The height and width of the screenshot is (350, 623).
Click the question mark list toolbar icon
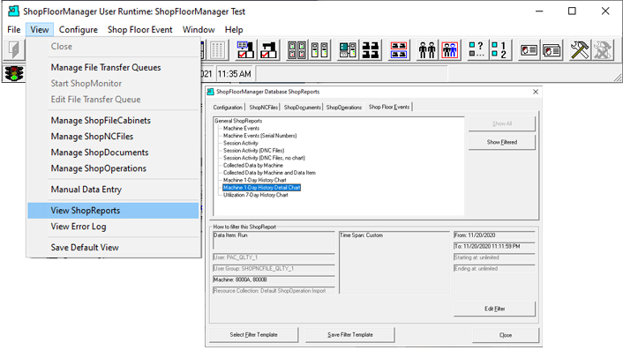pyautogui.click(x=477, y=50)
